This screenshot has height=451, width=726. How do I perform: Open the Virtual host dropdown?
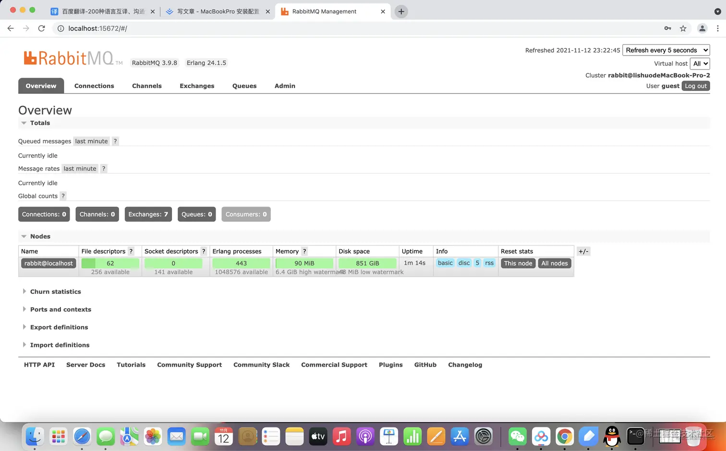[700, 63]
